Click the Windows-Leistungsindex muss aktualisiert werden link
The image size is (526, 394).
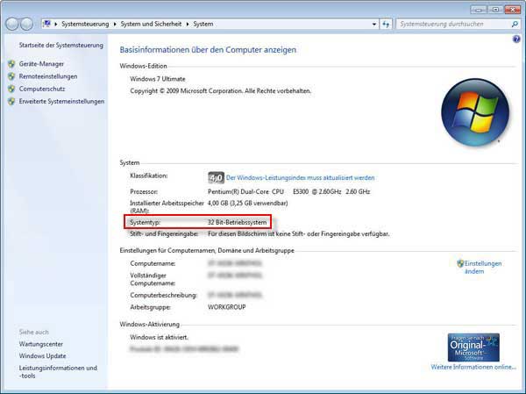(300, 177)
